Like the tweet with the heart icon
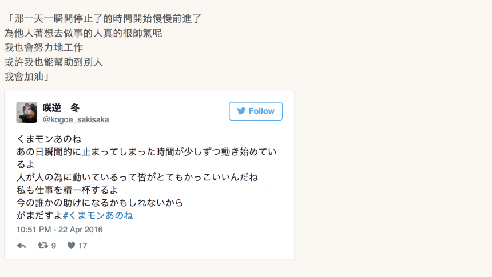 pyautogui.click(x=71, y=246)
